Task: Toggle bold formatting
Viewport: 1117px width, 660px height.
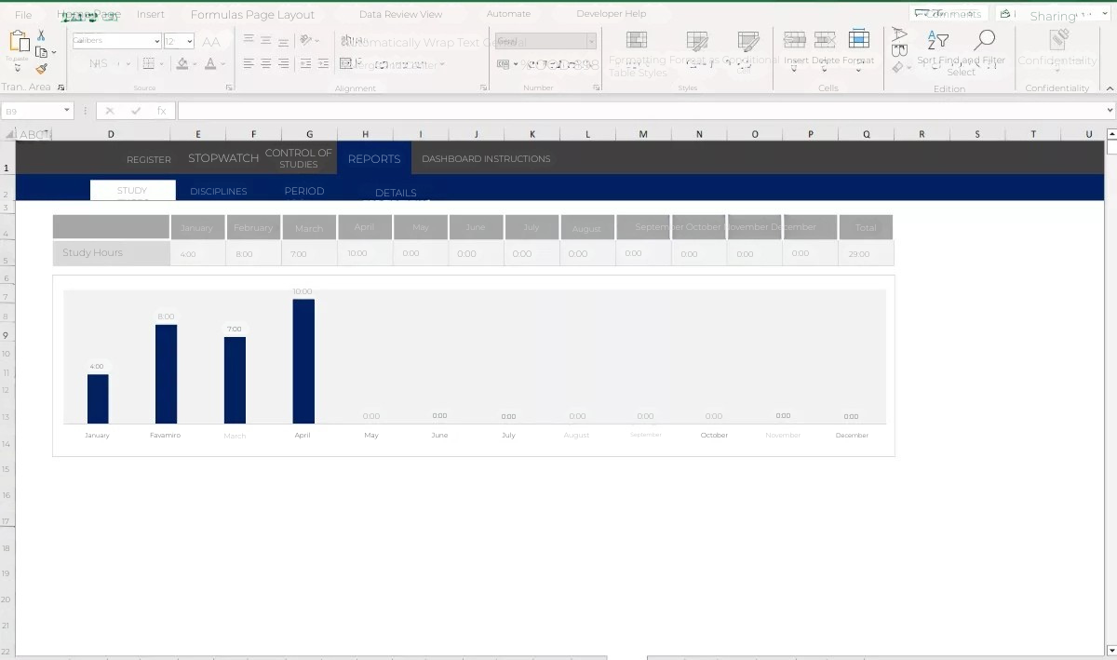Action: tap(93, 62)
